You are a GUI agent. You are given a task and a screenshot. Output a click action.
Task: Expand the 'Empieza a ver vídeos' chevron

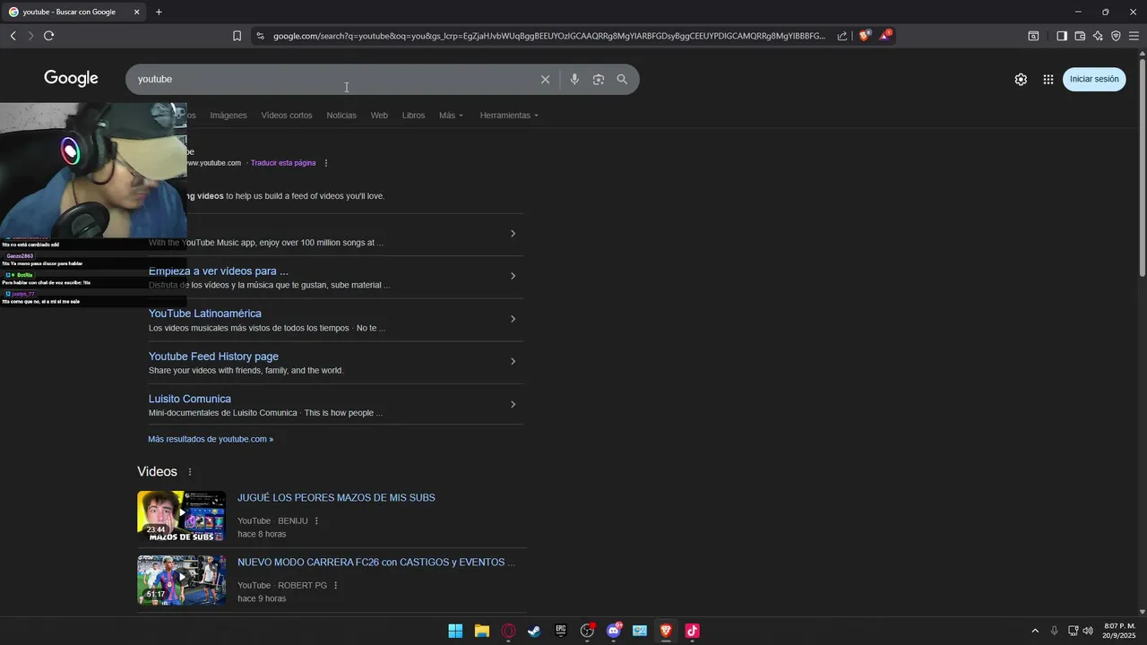click(513, 276)
